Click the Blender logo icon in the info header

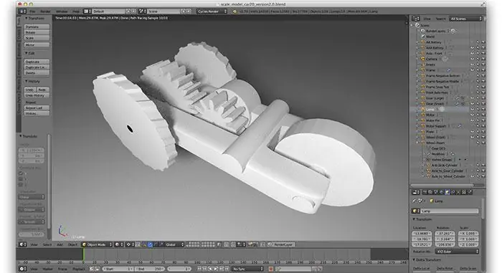click(x=235, y=11)
